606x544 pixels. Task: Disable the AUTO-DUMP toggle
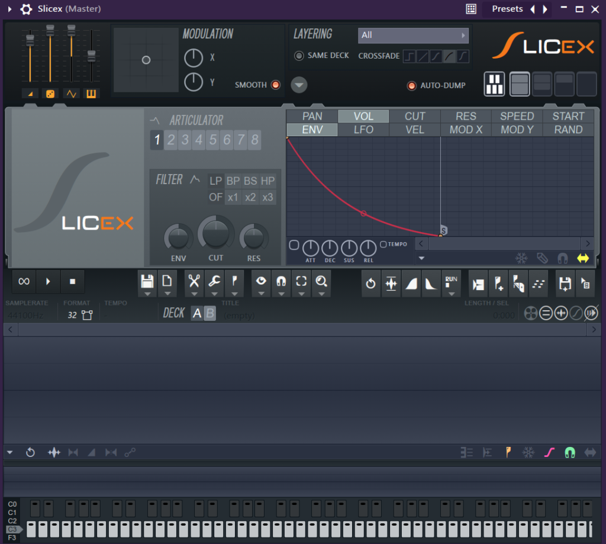coord(411,86)
